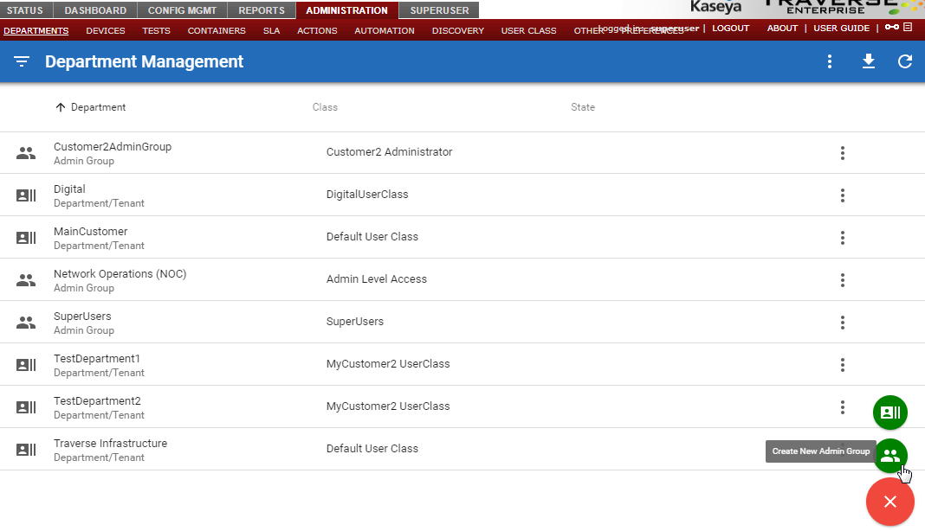This screenshot has width=925, height=531.
Task: Open row menu for SuperUsers
Action: [x=843, y=323]
